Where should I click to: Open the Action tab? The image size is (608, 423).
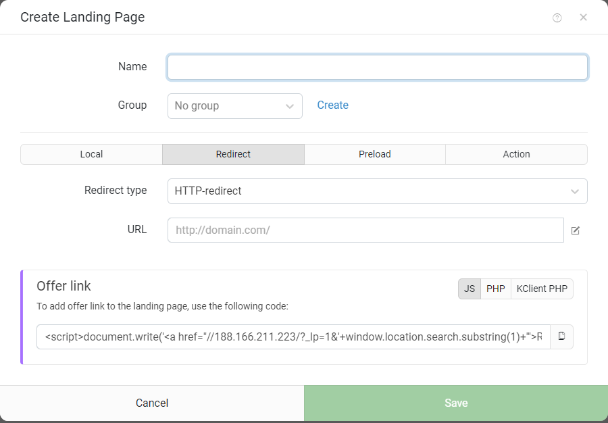[517, 154]
